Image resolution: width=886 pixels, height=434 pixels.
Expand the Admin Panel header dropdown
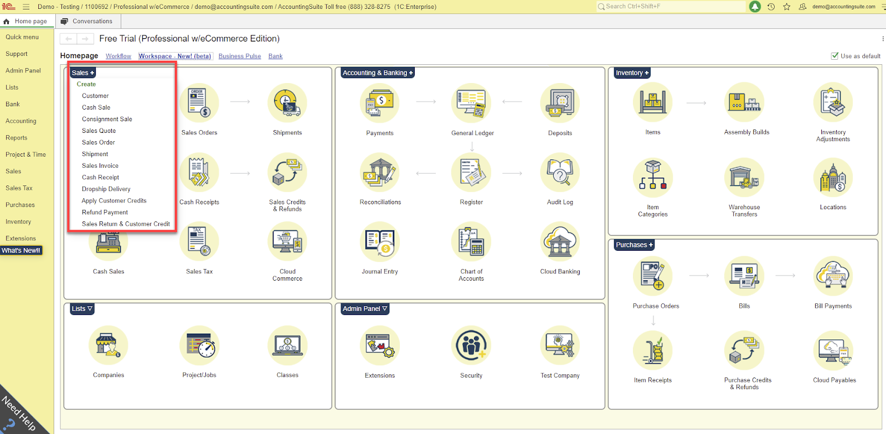[365, 309]
